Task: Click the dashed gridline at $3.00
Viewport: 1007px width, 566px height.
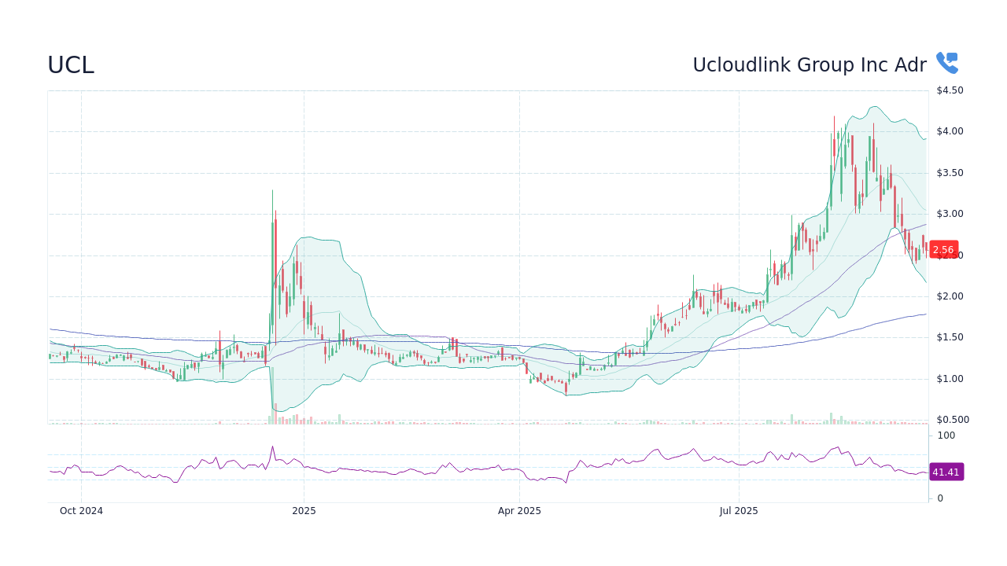Action: [472, 213]
